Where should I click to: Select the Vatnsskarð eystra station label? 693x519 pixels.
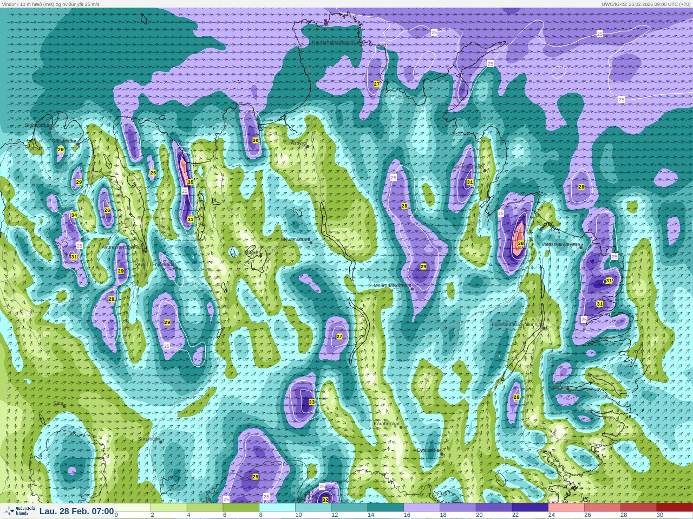(561, 244)
